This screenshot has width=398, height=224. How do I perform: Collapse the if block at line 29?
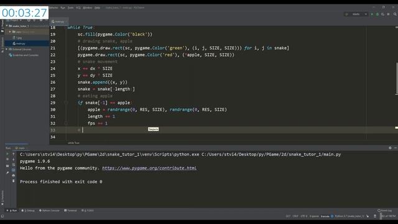click(66, 103)
